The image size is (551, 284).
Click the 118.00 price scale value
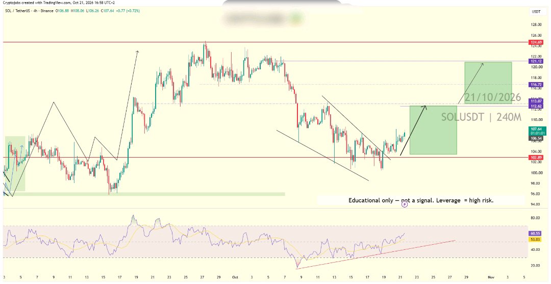pyautogui.click(x=536, y=78)
